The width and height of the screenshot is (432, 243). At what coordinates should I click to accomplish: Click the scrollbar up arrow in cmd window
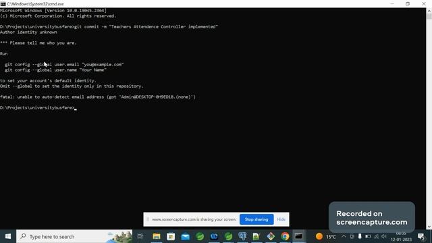click(x=429, y=11)
